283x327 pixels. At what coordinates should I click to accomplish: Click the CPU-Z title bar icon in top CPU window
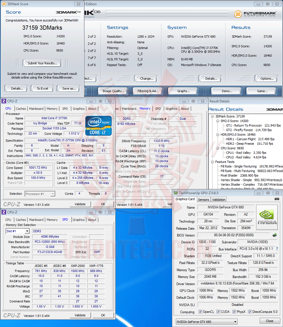click(x=4, y=101)
